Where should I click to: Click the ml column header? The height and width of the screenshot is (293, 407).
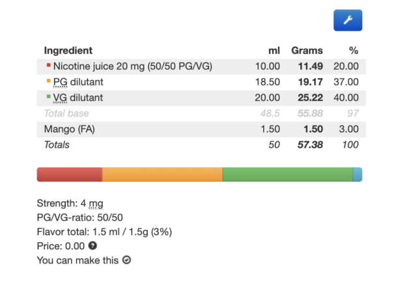(x=274, y=51)
